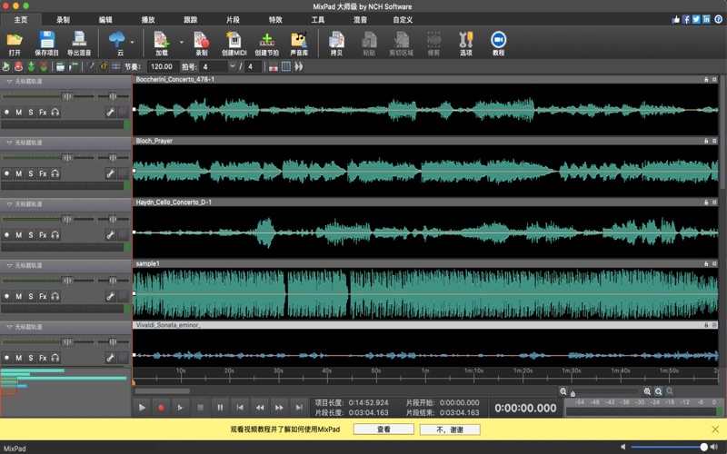Screen dimensions: 727x454
Task: Click the 拷贝 (Copy) toolbar icon
Action: pos(336,40)
